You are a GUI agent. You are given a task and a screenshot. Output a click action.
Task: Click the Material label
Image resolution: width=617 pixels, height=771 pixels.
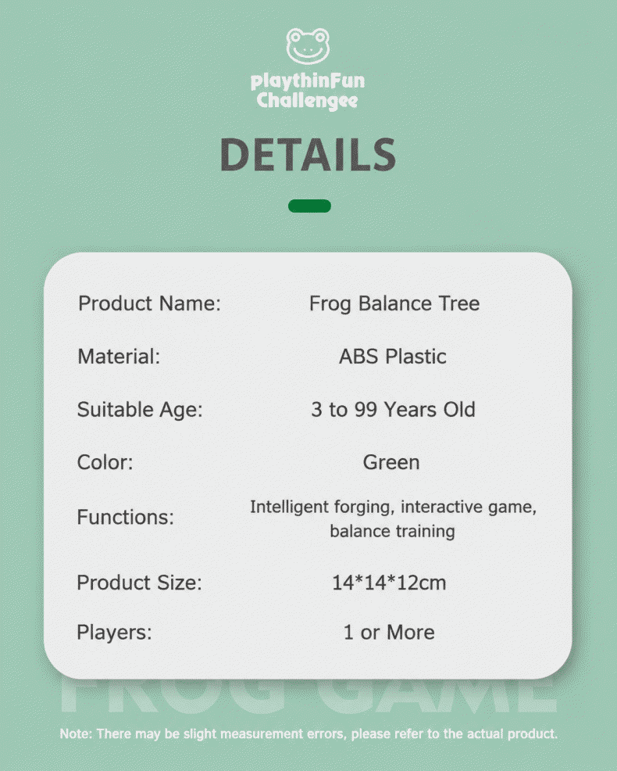119,357
